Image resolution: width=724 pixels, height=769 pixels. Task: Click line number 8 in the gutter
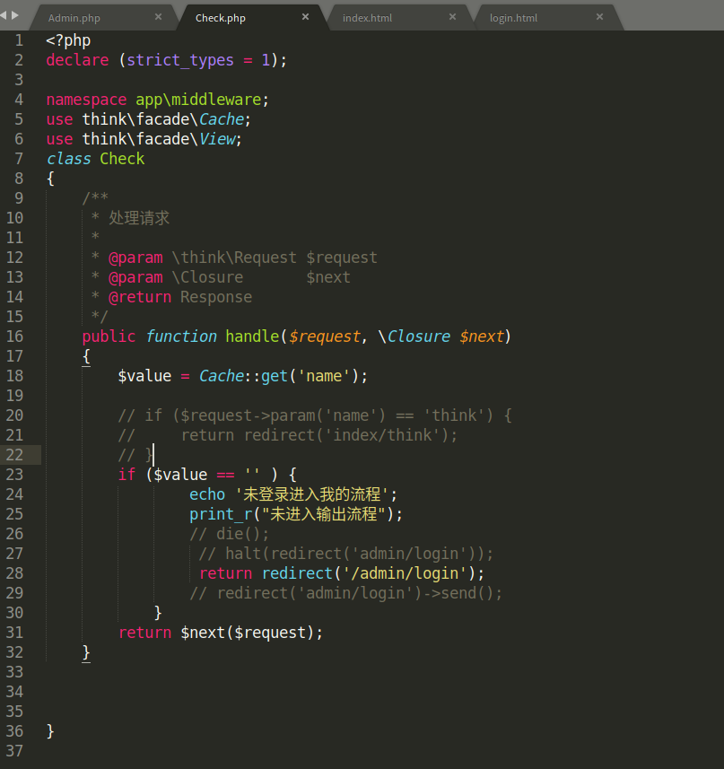coord(19,179)
